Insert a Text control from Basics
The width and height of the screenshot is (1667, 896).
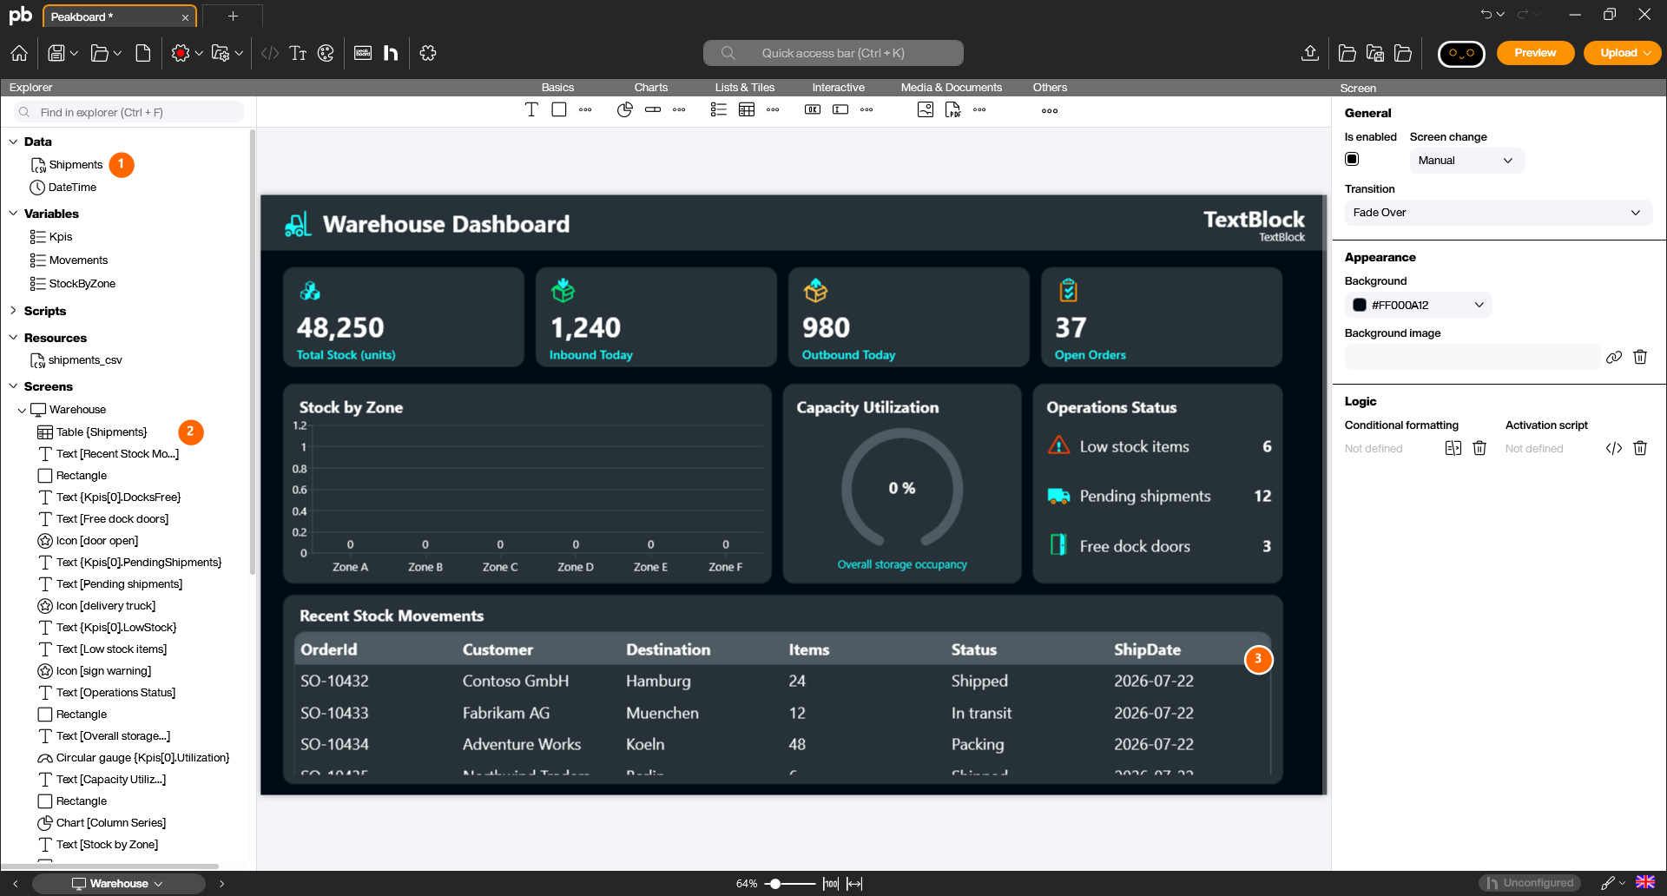(531, 109)
